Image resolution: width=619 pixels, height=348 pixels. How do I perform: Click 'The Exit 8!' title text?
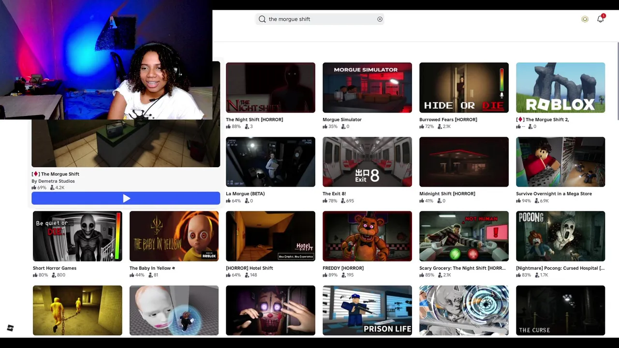334,194
